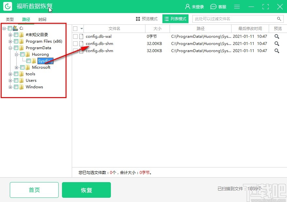Viewport: 287px width, 202px height.
Task: Collapse the ProgramData node
Action: tap(10, 48)
